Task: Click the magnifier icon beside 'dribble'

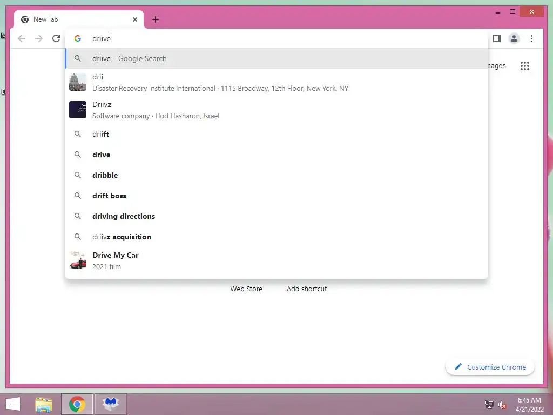Action: point(78,175)
